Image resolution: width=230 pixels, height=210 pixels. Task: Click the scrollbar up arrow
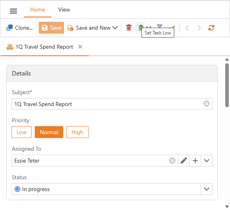click(227, 59)
